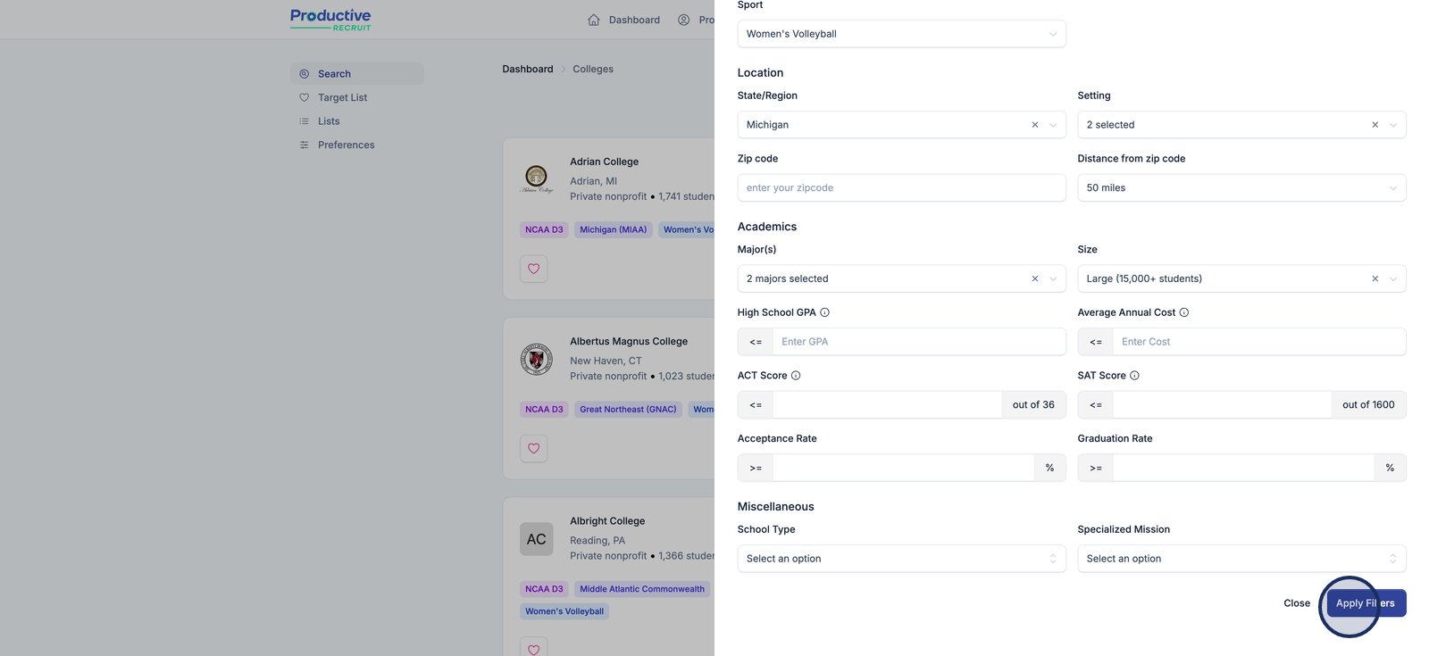This screenshot has height=656, width=1429.
Task: Click the Apply Filters button
Action: pos(1366,603)
